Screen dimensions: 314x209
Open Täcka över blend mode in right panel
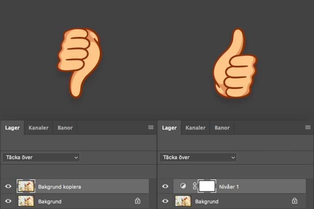point(198,158)
